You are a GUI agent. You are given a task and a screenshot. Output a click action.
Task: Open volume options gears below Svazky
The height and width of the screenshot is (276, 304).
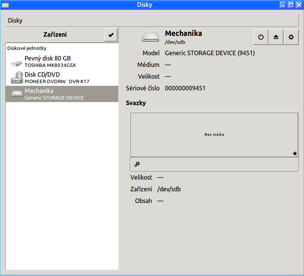137,164
